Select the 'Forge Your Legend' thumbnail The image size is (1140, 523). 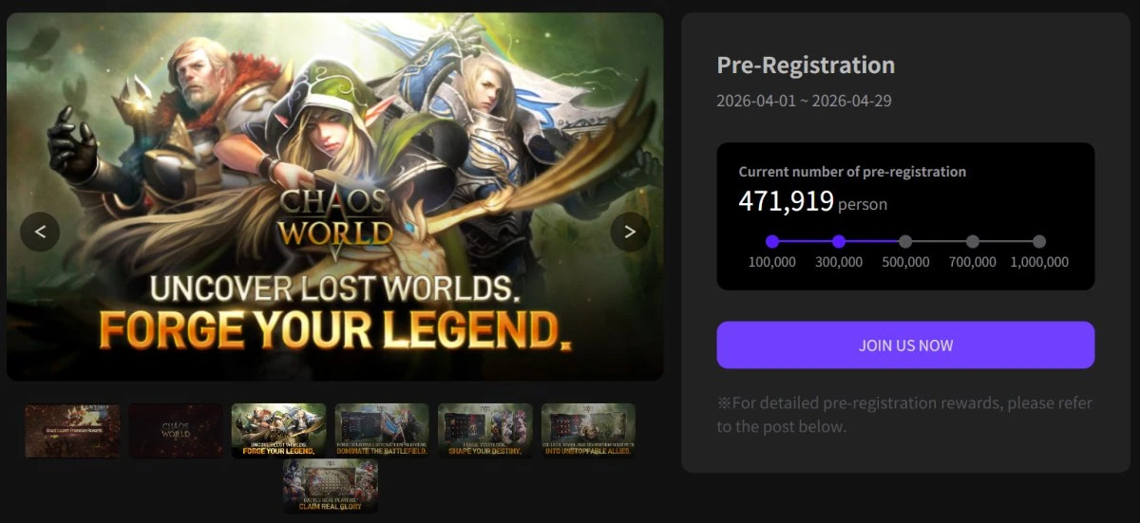[x=278, y=430]
